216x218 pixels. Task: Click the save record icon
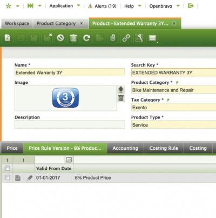34,38
